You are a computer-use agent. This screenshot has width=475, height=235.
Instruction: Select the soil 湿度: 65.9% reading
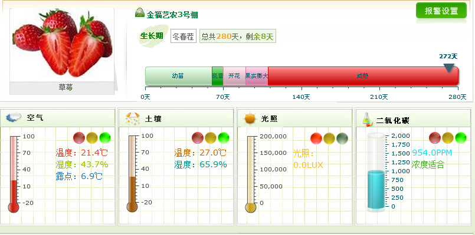click(x=201, y=164)
